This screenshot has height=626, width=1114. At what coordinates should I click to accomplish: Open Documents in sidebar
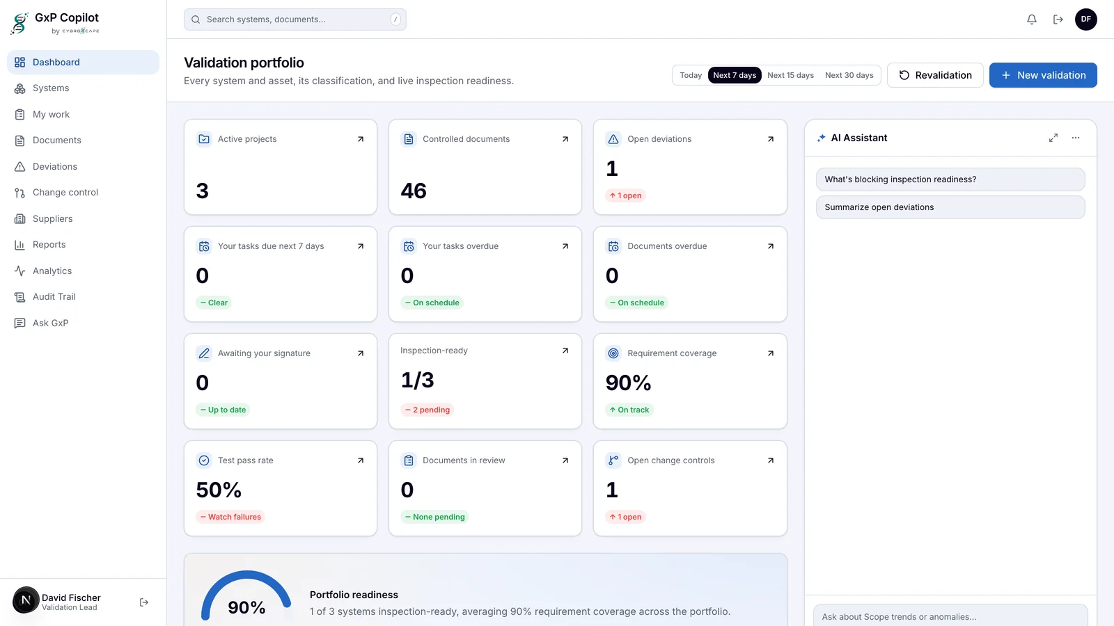coord(83,141)
